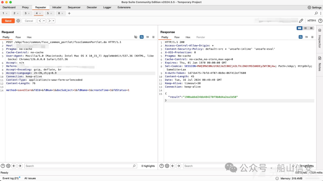Close Repeater tab 1

[x=7, y=13]
